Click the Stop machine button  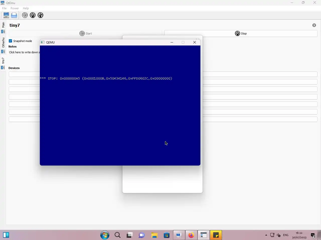241,33
